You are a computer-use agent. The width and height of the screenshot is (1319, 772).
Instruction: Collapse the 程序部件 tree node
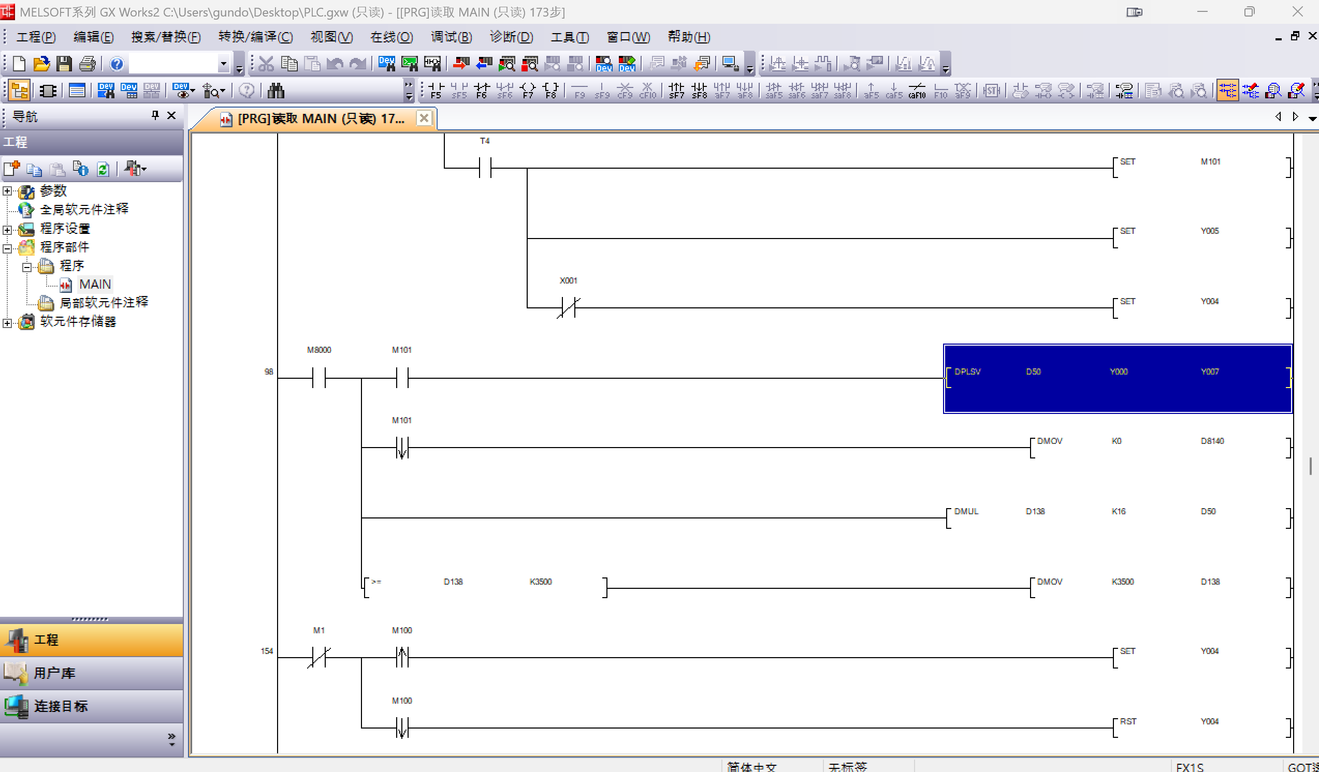(7, 248)
